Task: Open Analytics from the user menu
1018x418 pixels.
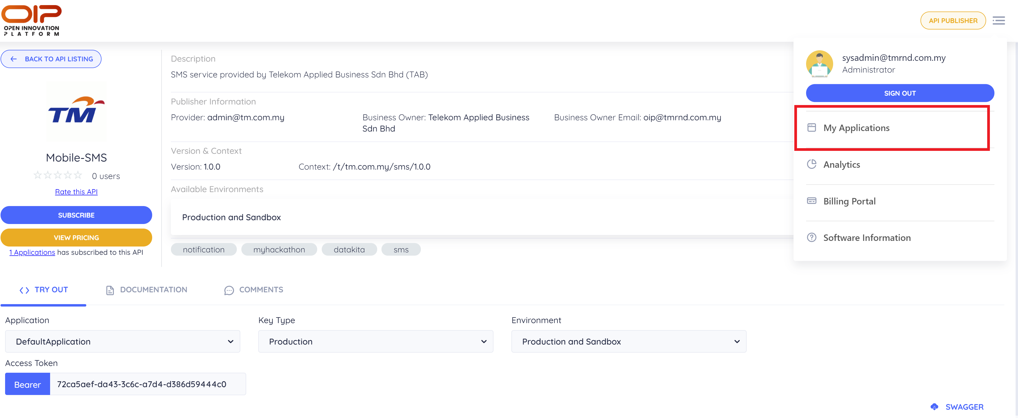Action: pyautogui.click(x=899, y=165)
